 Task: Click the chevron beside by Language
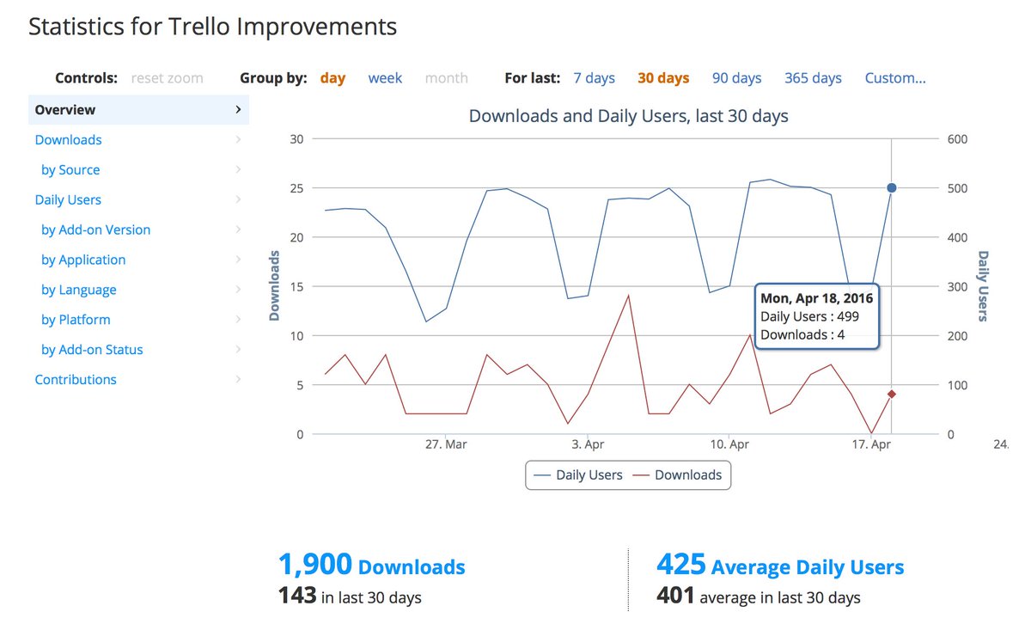[x=238, y=290]
